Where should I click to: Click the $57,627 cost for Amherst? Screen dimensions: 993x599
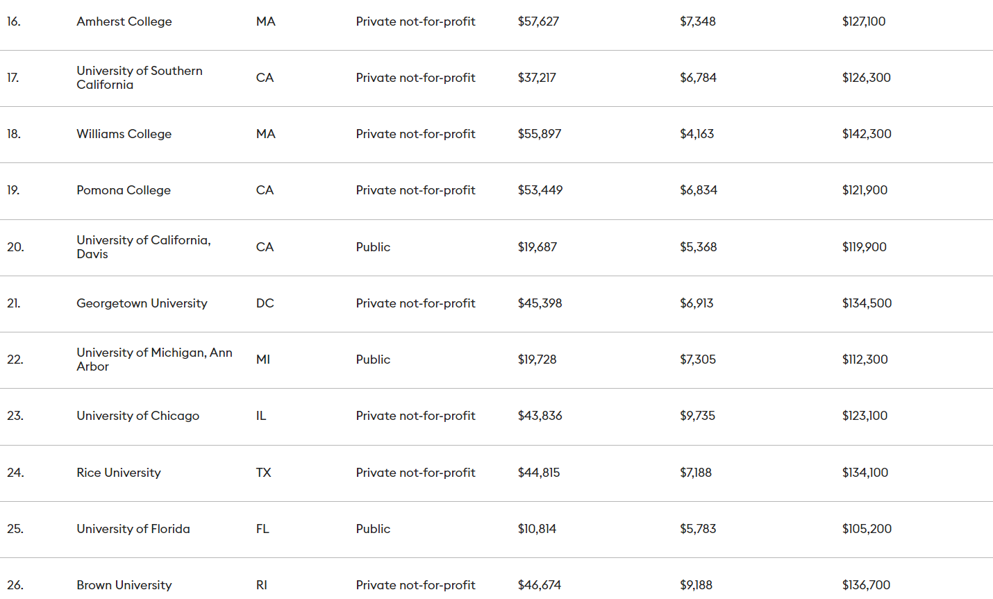click(538, 22)
